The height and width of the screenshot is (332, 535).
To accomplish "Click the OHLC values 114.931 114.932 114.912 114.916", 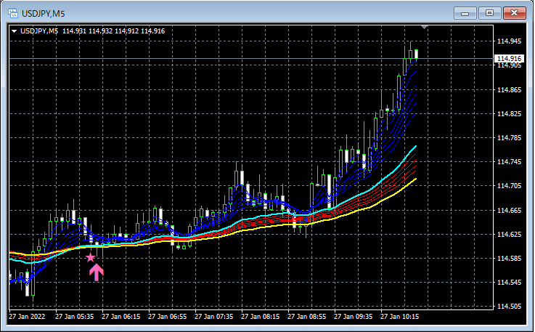I will pyautogui.click(x=114, y=31).
